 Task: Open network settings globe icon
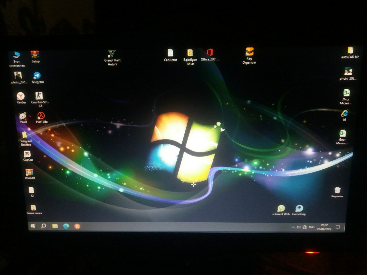[x=304, y=227]
